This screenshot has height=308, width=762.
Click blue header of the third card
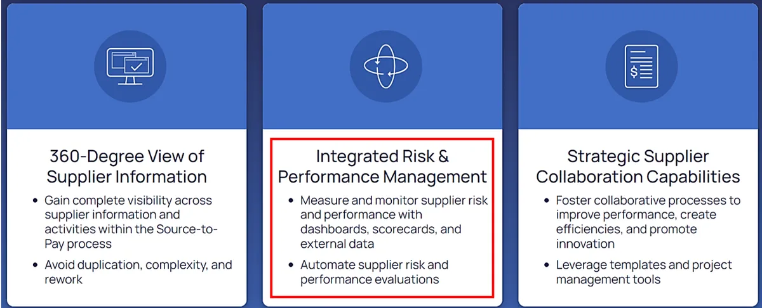coord(638,66)
